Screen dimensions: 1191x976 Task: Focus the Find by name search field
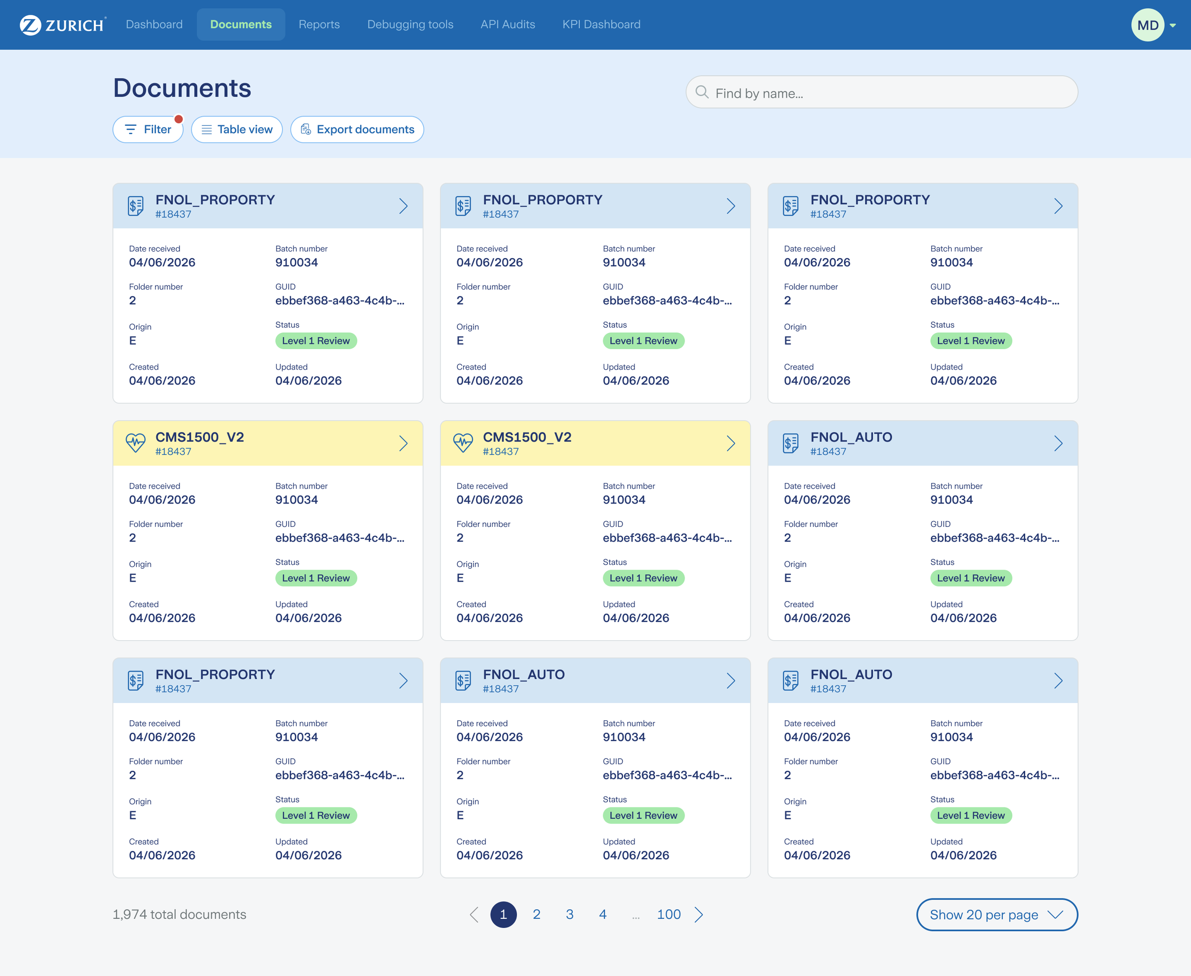(888, 93)
